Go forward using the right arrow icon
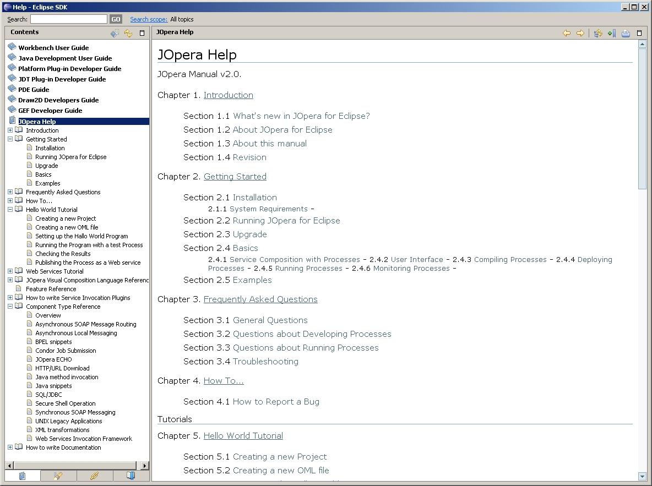 click(x=580, y=33)
